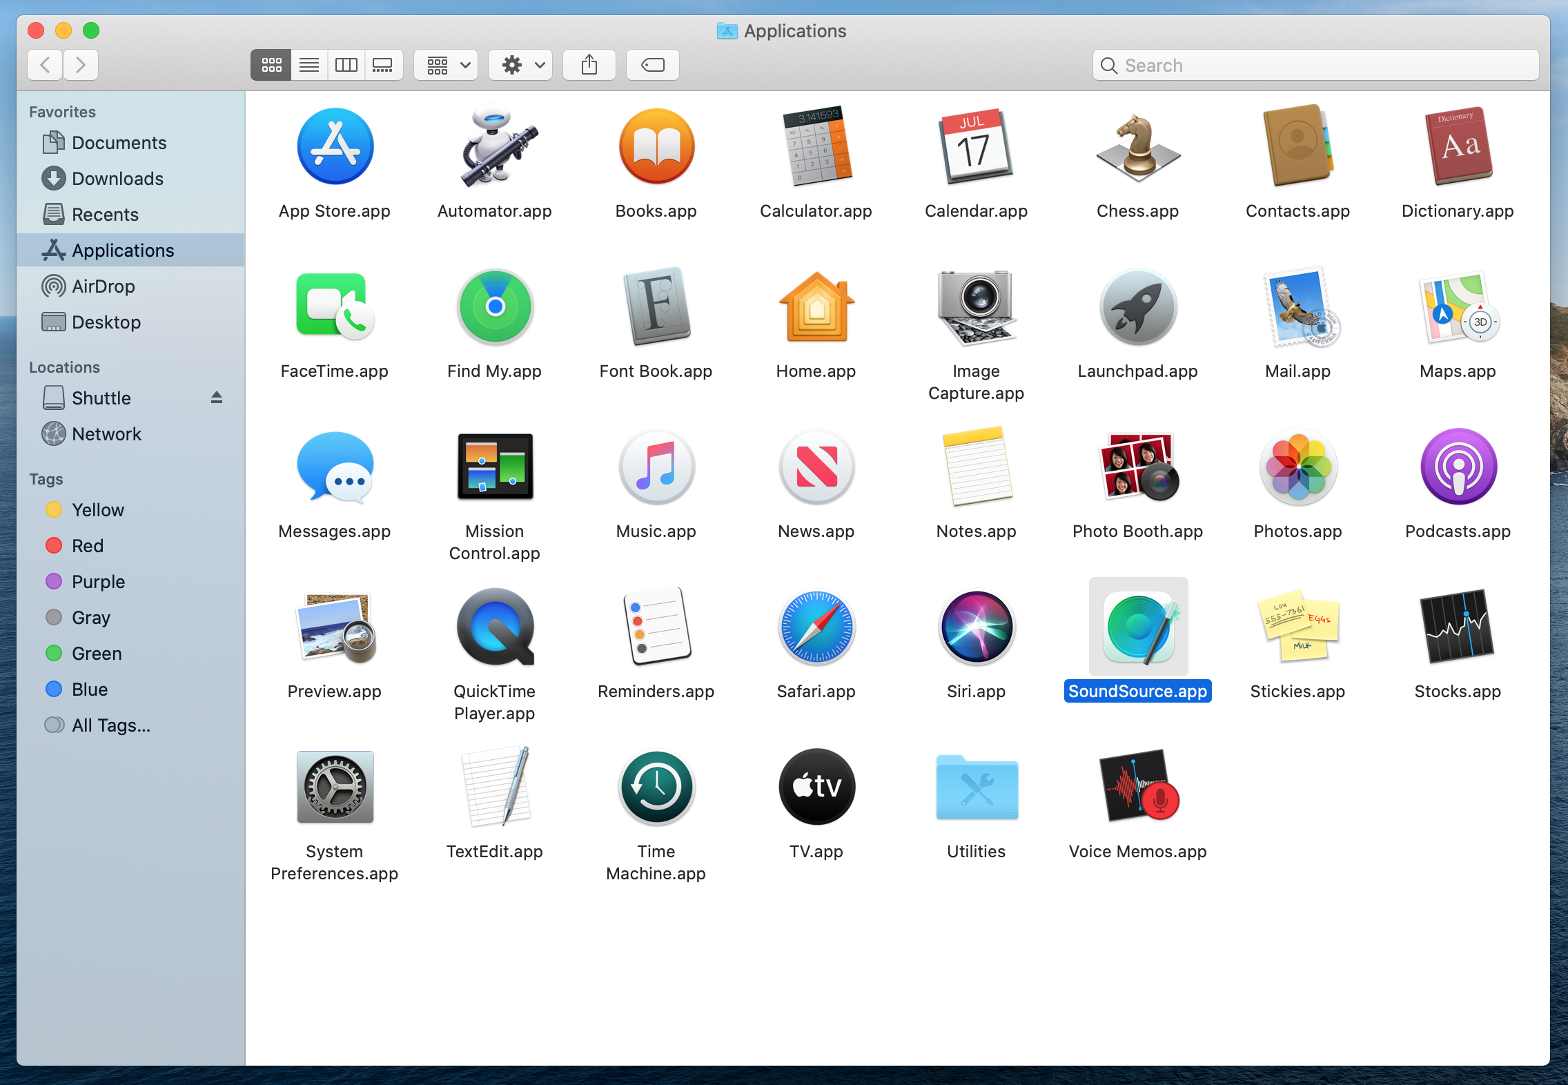Open the Action gear menu
The height and width of the screenshot is (1085, 1568).
coord(520,65)
